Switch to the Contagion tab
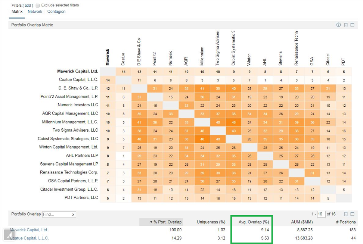Image resolution: width=363 pixels, height=244 pixels. pos(56,12)
